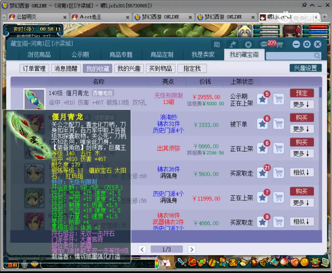The height and width of the screenshot is (273, 332).
Task: Click the golden bell icon
Action: click(x=264, y=262)
